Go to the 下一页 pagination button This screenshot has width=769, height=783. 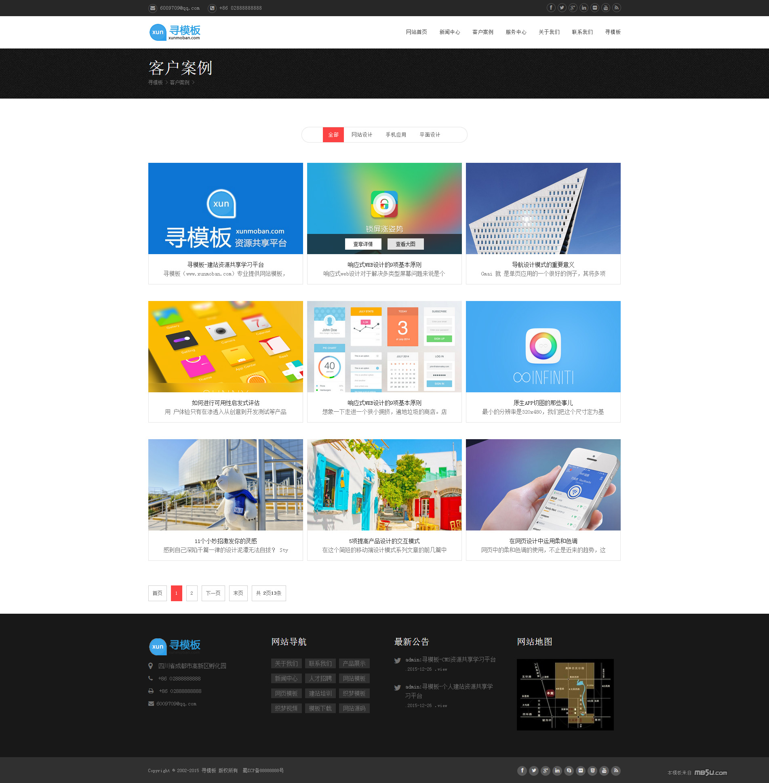coord(213,593)
